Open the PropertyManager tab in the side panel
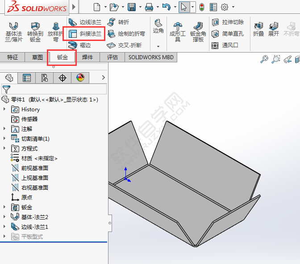 (x=27, y=78)
